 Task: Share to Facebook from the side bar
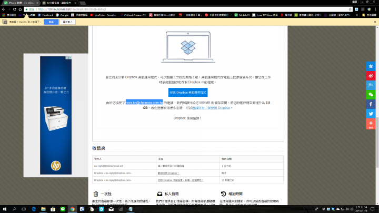[371, 104]
